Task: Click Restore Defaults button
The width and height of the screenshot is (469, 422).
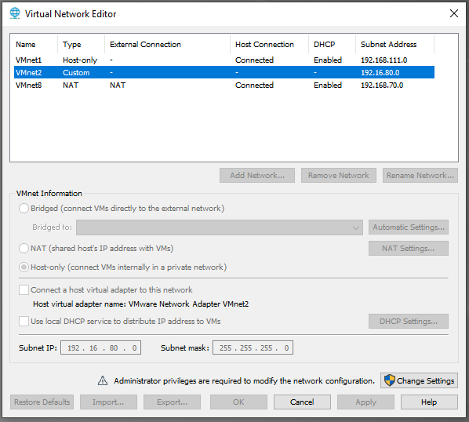Action: point(42,402)
